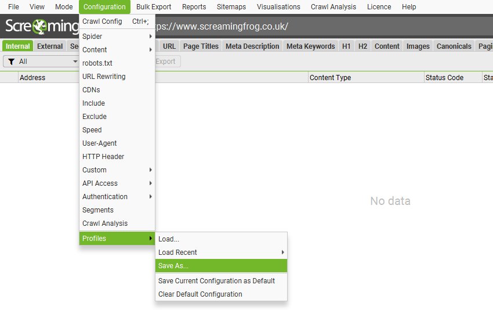
Task: Switch to the Internal tab
Action: (17, 46)
